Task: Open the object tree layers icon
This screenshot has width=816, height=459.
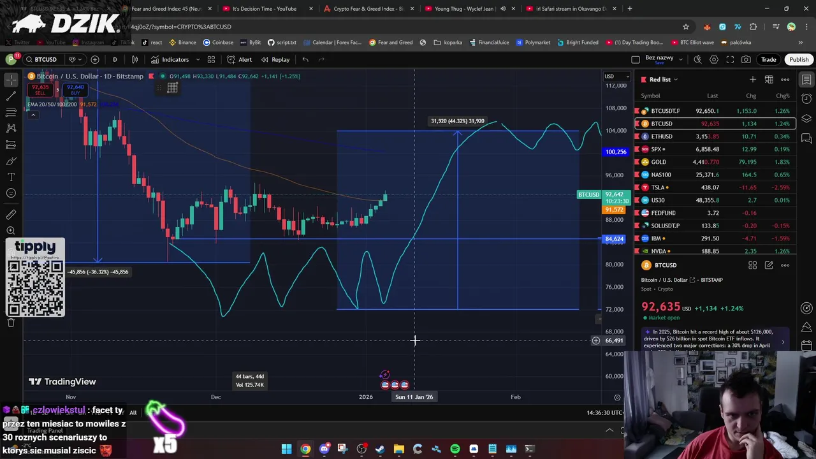Action: (x=806, y=119)
